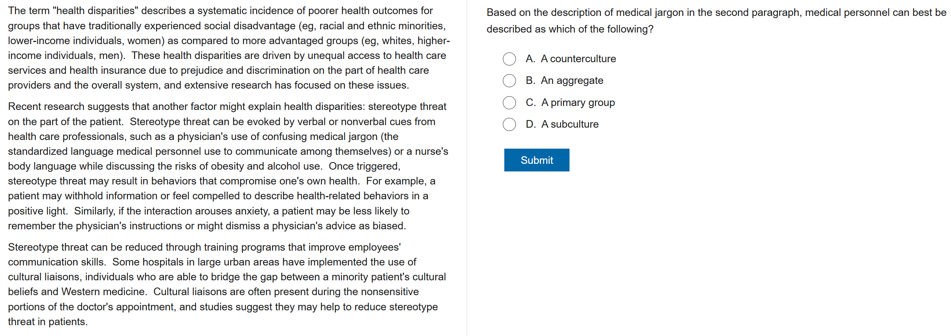
Task: Click the "An aggregate" answer label
Action: (572, 81)
